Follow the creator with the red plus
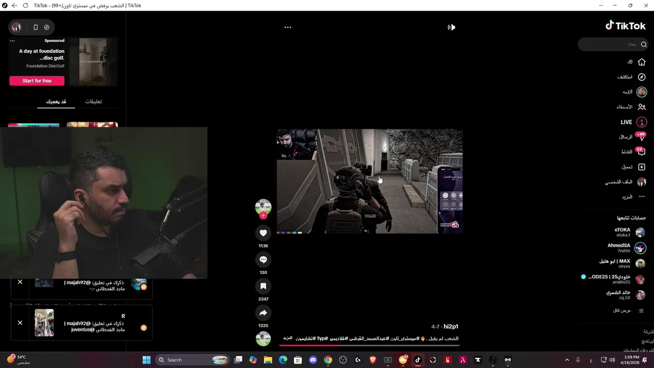The height and width of the screenshot is (368, 654). point(263,216)
